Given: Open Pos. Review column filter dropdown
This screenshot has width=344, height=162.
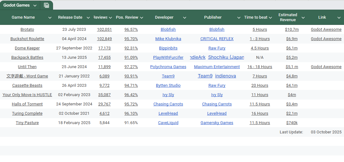Looking at the screenshot, I should 142,18.
